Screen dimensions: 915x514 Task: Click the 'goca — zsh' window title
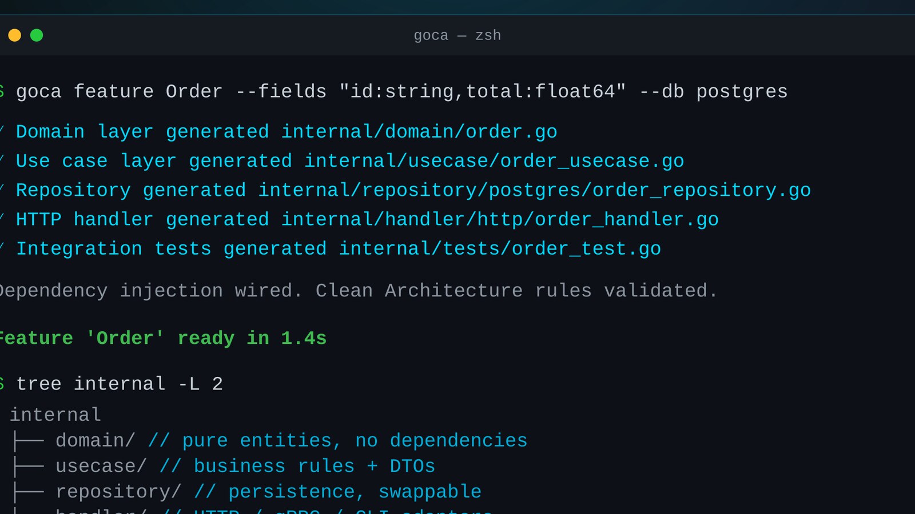pyautogui.click(x=457, y=35)
